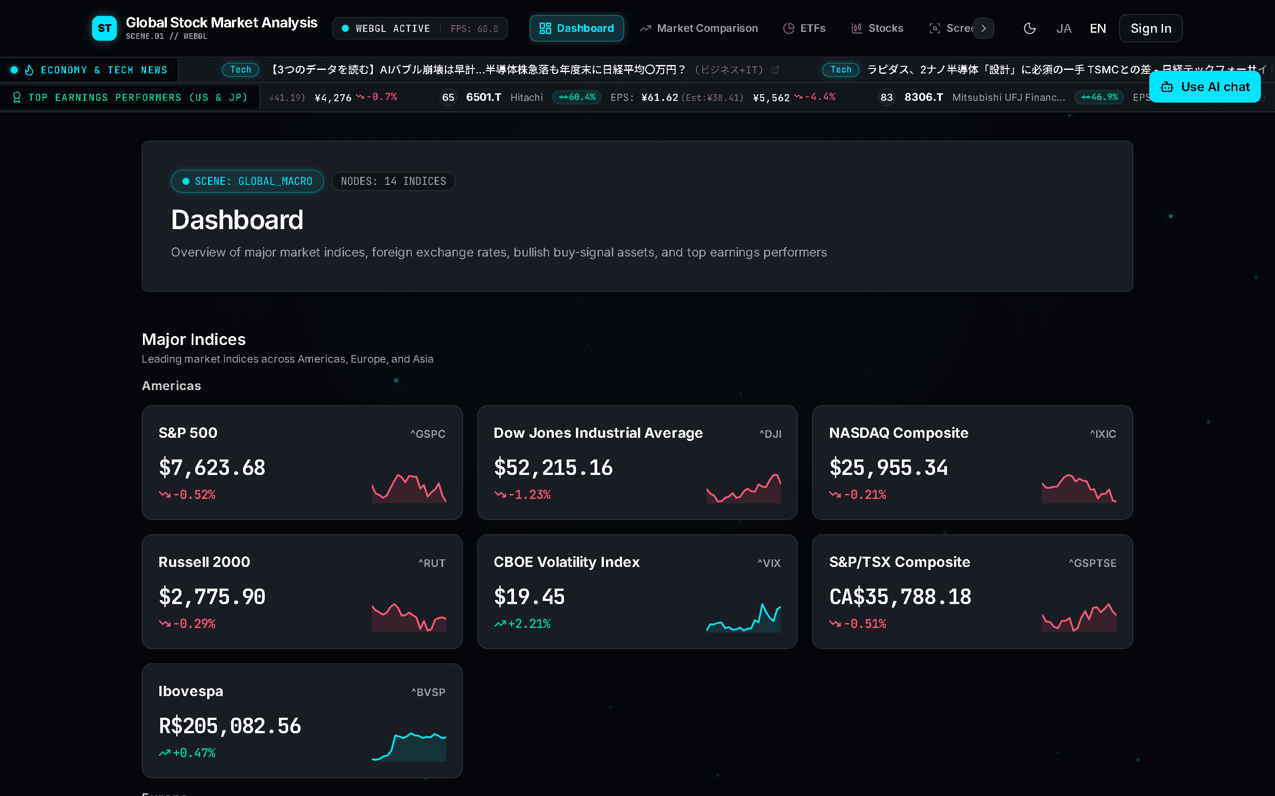This screenshot has height=796, width=1275.
Task: Open the CBOE Volatility Index card
Action: point(637,592)
